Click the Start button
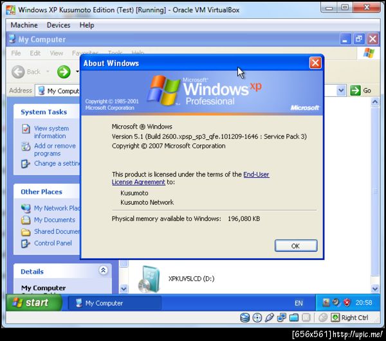This screenshot has width=386, height=341. point(33,302)
